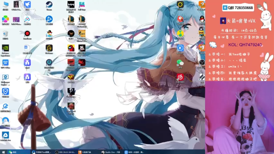Launch Call of Duty MW shortcut
274x154 pixels.
pos(71,5)
